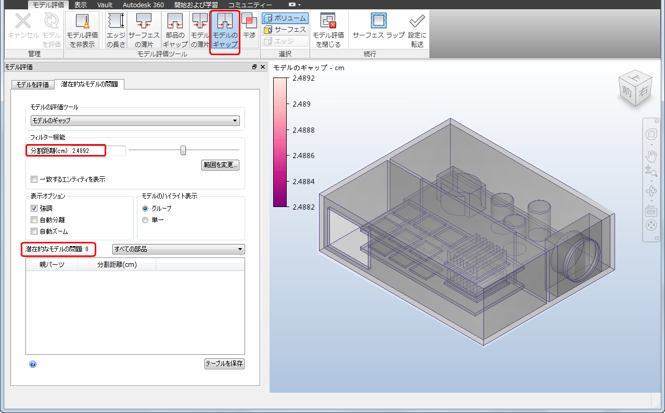
Task: Switch to the モデルを評価 panel tab
Action: point(33,85)
